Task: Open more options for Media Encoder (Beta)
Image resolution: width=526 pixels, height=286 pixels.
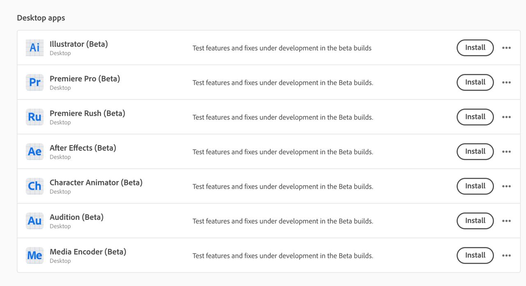Action: 506,255
